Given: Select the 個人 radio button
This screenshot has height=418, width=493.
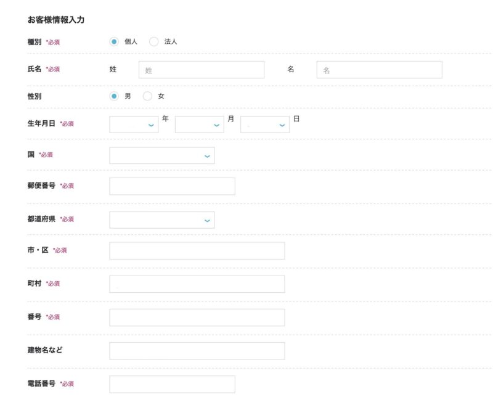Looking at the screenshot, I should pos(114,41).
